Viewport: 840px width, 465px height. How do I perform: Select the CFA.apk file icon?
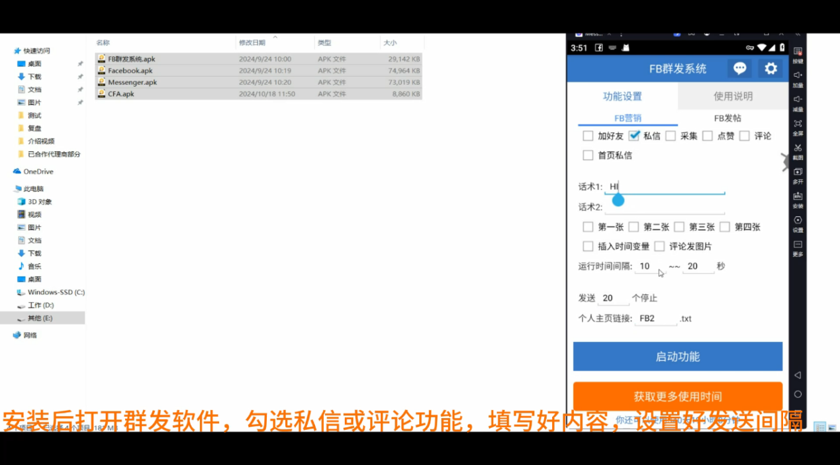pyautogui.click(x=101, y=94)
